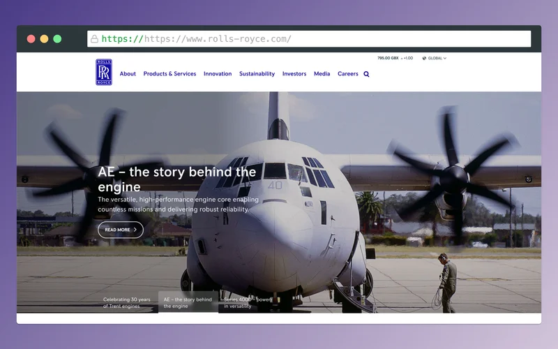Screen dimensions: 558x349
Task: Open the Media menu item
Action: [x=322, y=74]
